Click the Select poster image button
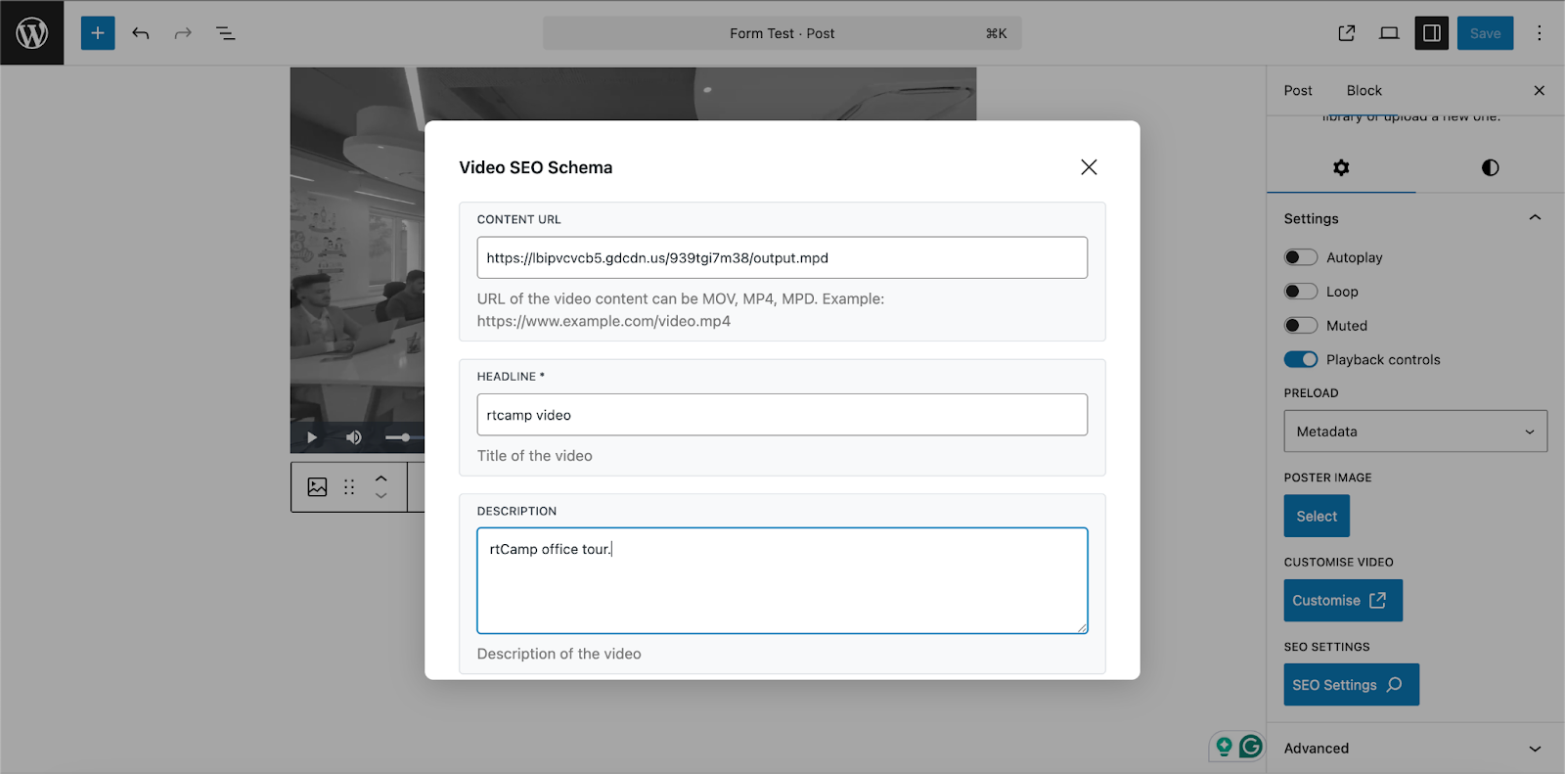Image resolution: width=1565 pixels, height=774 pixels. point(1317,517)
